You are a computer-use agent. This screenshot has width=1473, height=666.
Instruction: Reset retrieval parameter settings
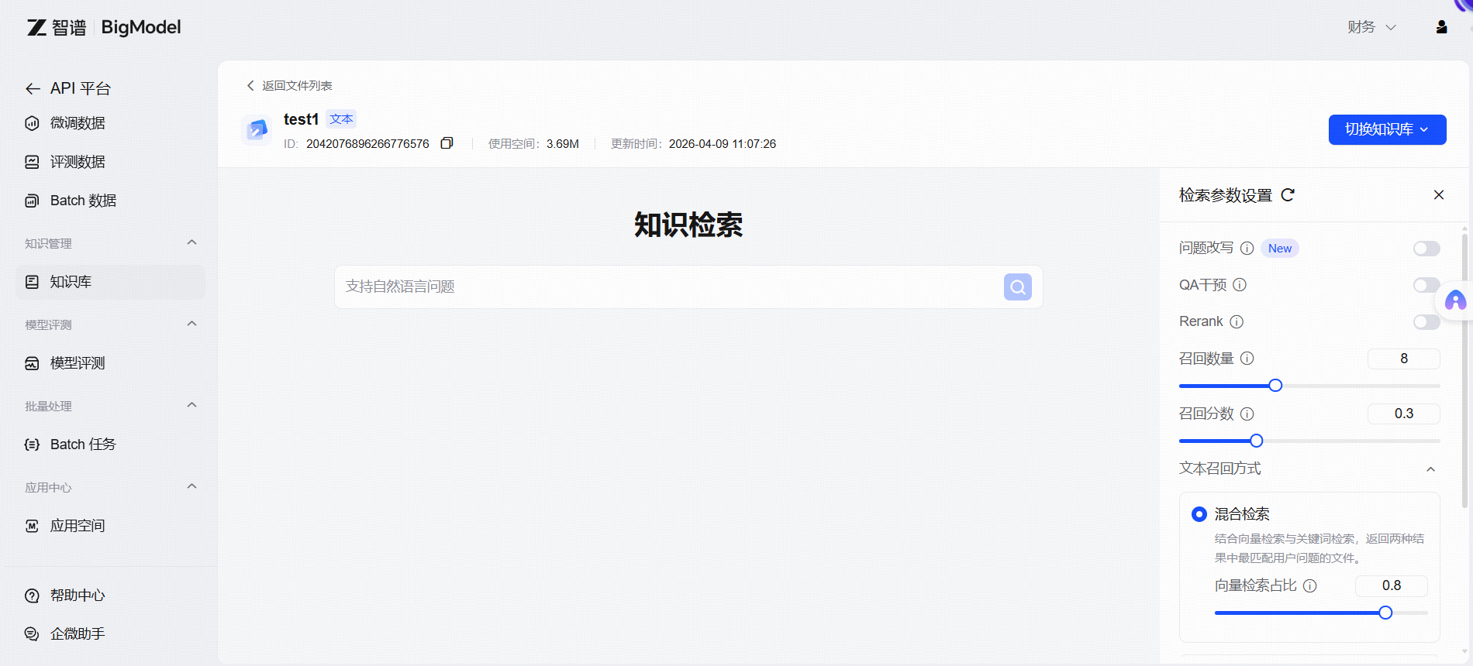coord(1288,195)
